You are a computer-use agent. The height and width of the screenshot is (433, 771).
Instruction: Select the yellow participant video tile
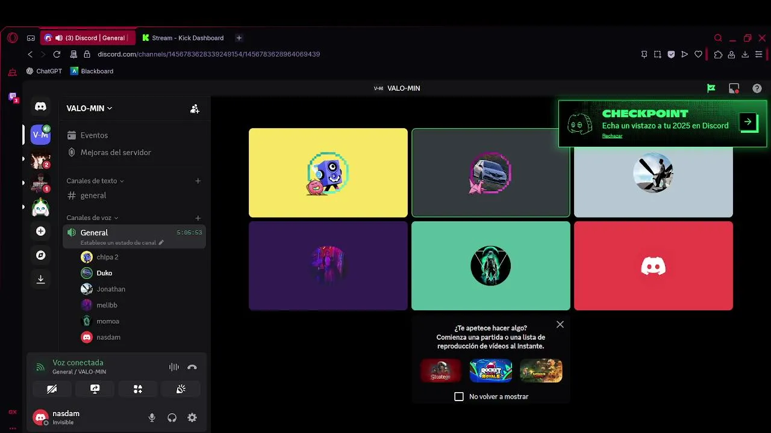point(328,173)
